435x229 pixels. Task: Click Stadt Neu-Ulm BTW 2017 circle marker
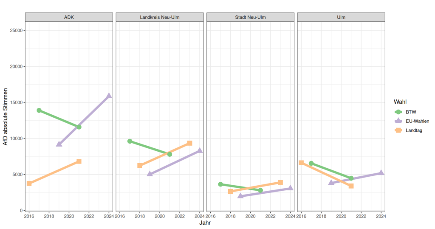[x=220, y=184]
